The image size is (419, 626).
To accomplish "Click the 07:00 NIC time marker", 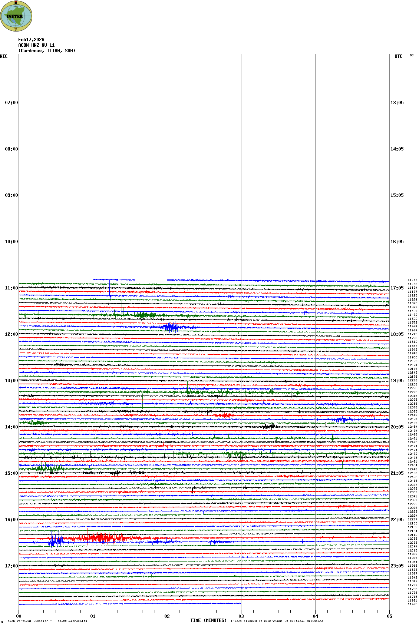I will coord(11,103).
